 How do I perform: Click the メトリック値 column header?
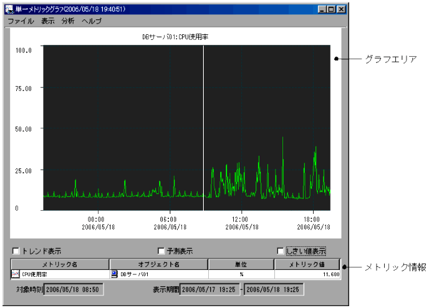click(307, 264)
